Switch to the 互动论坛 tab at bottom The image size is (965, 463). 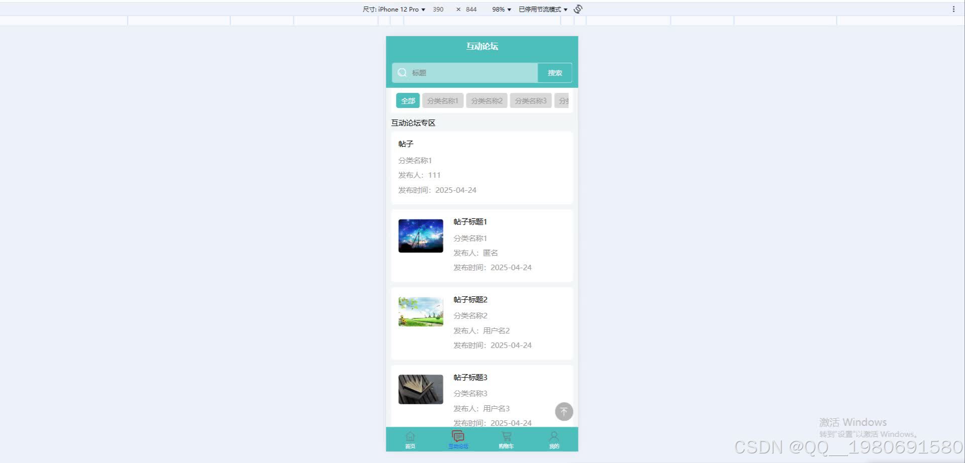coord(458,439)
